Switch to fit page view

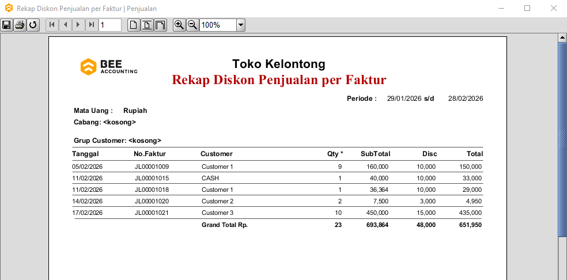point(147,25)
